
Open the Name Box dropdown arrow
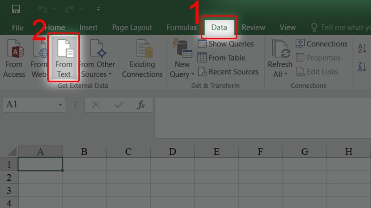click(x=60, y=105)
